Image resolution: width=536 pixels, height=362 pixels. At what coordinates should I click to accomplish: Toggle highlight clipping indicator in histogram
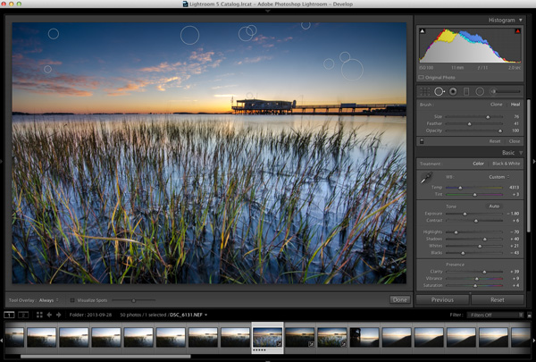[x=517, y=31]
